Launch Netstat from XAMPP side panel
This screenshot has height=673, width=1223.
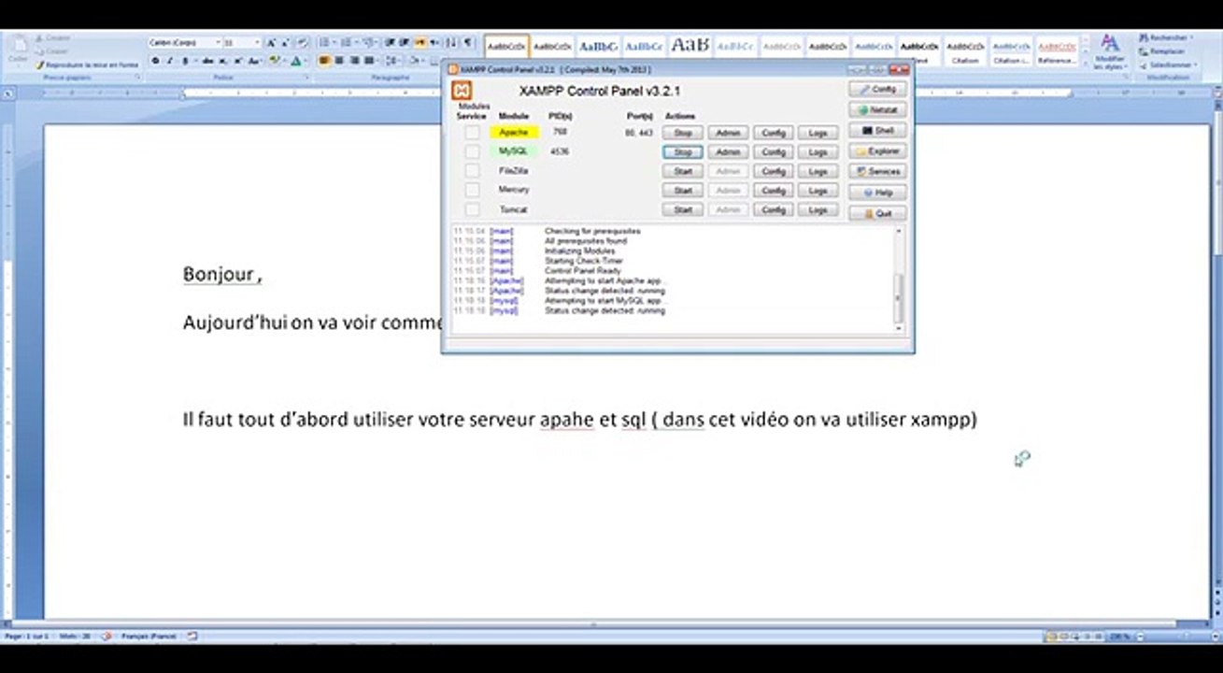point(877,109)
